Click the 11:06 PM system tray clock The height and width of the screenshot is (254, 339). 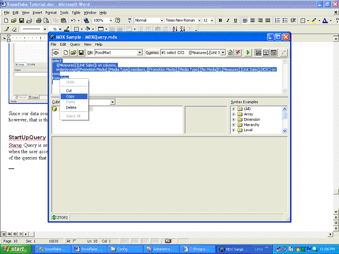(x=327, y=249)
